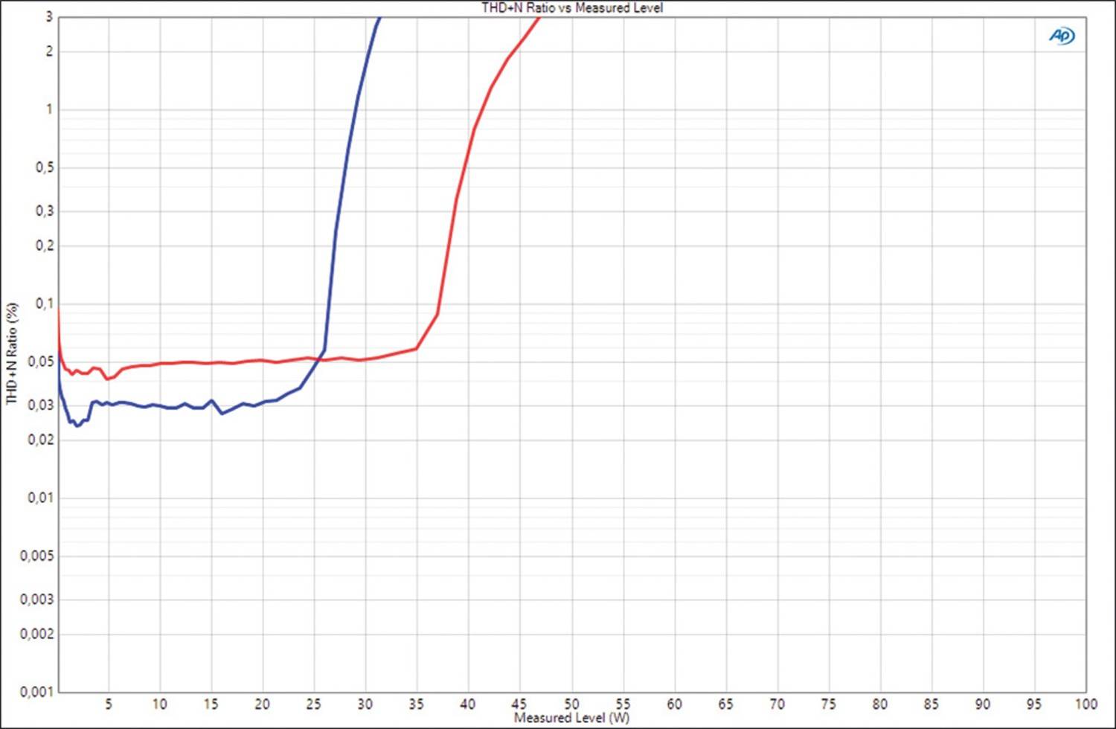This screenshot has width=1116, height=729.
Task: Click the x-axis tick label 95
Action: point(1033,704)
